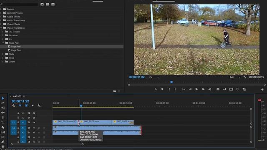Click the program monitor playhead timecode
The width and height of the screenshot is (267, 150).
point(137,77)
